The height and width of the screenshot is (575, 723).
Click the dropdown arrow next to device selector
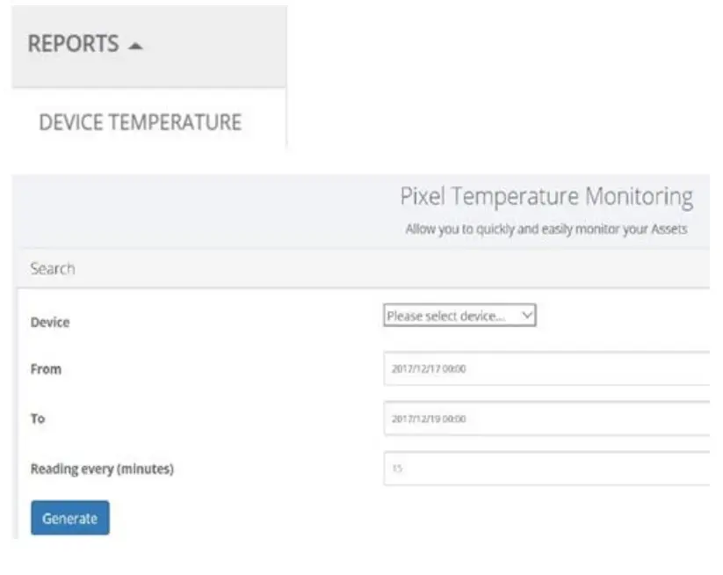(x=527, y=314)
